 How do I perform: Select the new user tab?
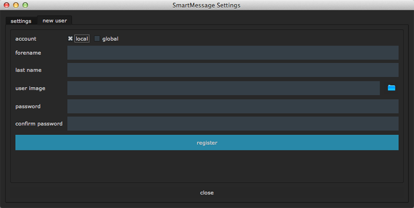55,20
